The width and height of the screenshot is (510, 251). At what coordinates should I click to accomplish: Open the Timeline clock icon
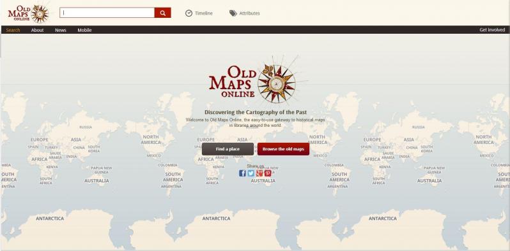tap(189, 13)
